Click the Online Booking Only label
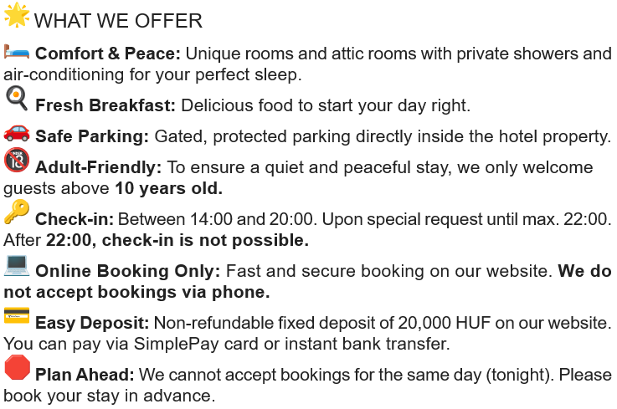The width and height of the screenshot is (617, 409). tap(128, 271)
